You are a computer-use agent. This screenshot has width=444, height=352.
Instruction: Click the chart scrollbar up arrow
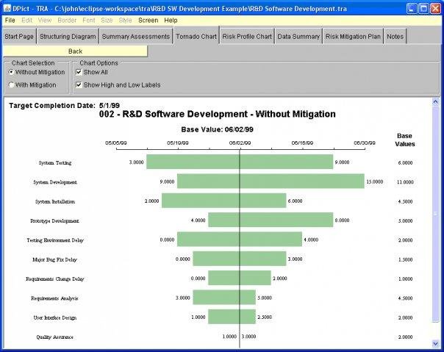[x=435, y=101]
